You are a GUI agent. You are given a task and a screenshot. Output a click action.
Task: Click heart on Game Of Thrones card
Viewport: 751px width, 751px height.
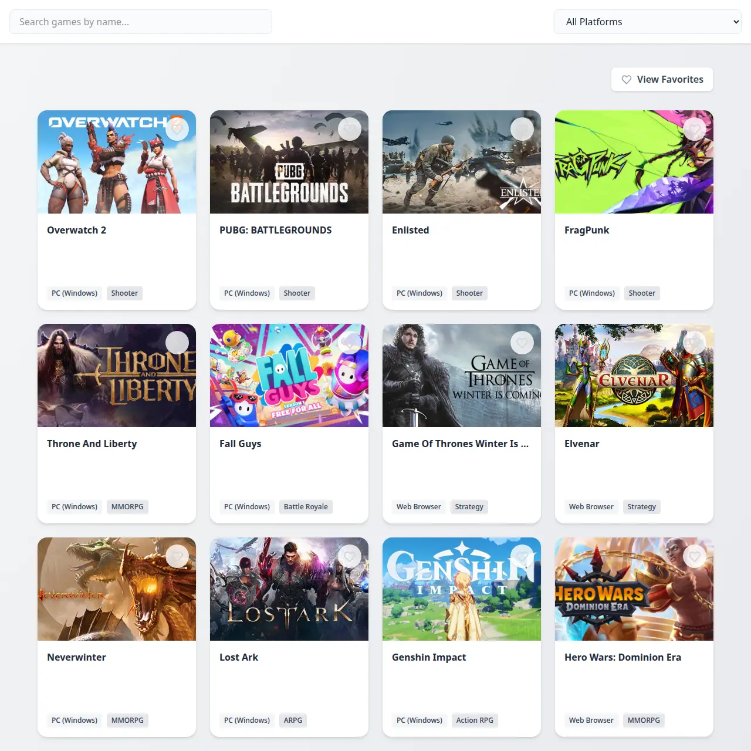[x=522, y=343]
